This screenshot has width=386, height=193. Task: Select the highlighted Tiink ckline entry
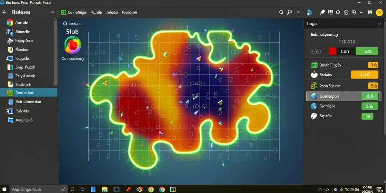(x=29, y=93)
